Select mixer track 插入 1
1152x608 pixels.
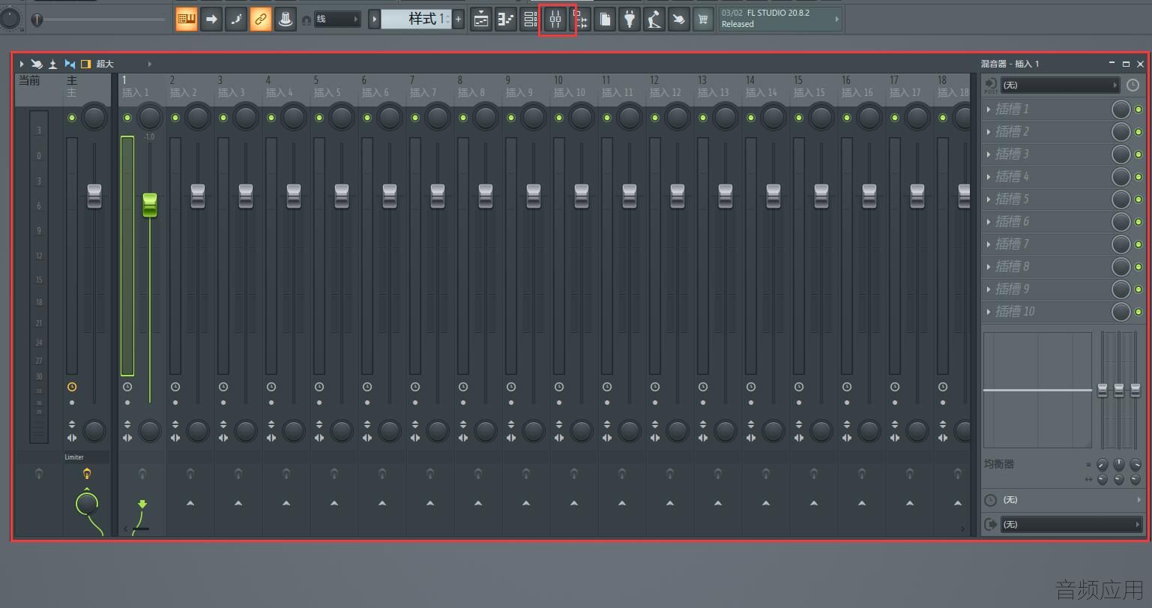(136, 92)
